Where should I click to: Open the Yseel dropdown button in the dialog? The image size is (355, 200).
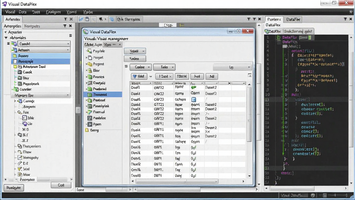coord(135,51)
